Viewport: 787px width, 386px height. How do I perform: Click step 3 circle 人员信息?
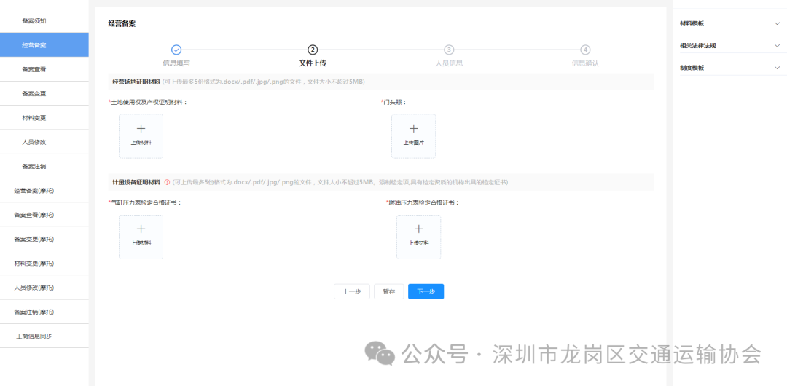[449, 50]
